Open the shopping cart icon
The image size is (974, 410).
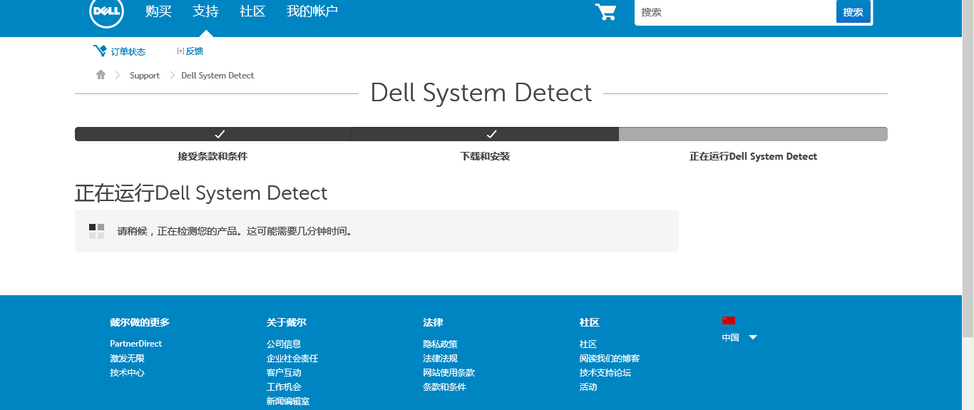tap(605, 12)
